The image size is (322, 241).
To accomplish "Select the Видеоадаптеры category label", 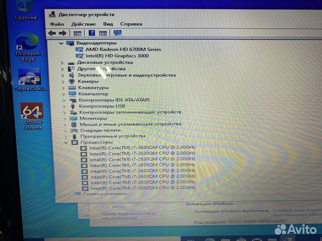I will tap(96, 43).
